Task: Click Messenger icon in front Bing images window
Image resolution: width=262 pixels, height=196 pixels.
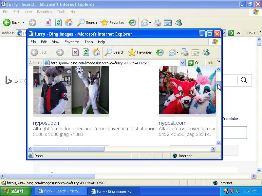Action: tap(206, 52)
